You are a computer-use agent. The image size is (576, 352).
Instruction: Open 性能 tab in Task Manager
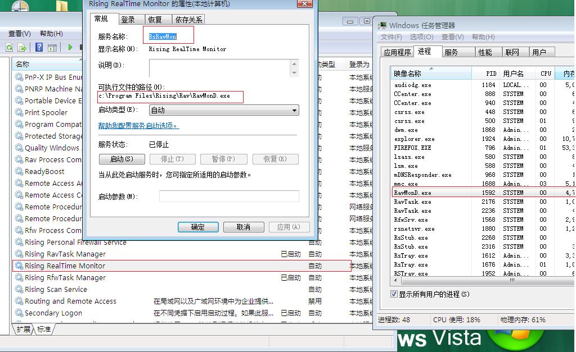coord(488,52)
